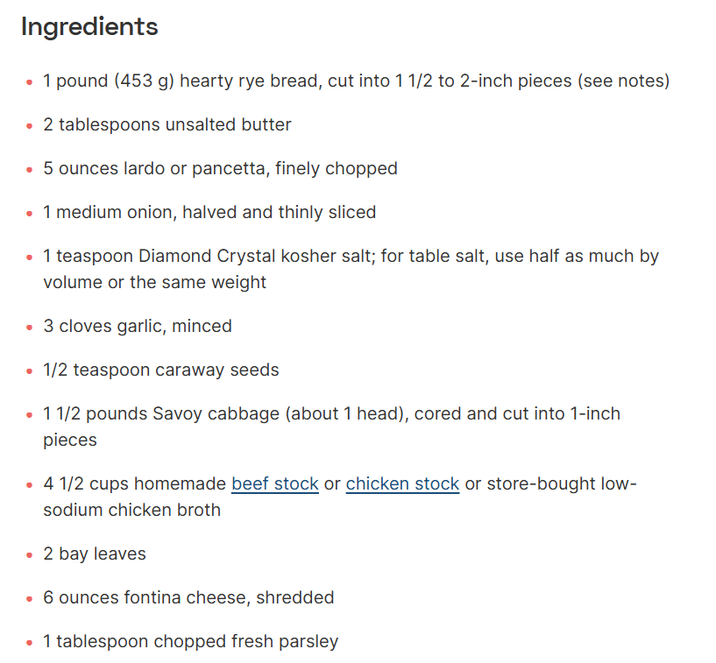This screenshot has height=663, width=716.
Task: Click the bullet beside fontina cheese
Action: [30, 599]
